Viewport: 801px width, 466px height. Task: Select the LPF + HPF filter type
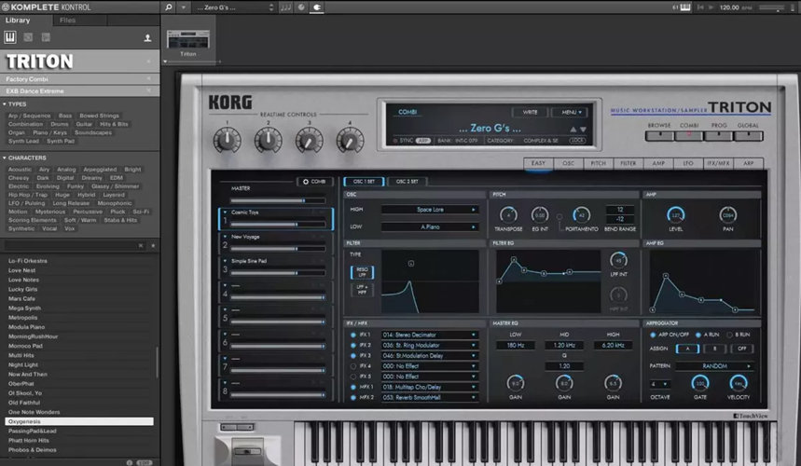tap(362, 290)
